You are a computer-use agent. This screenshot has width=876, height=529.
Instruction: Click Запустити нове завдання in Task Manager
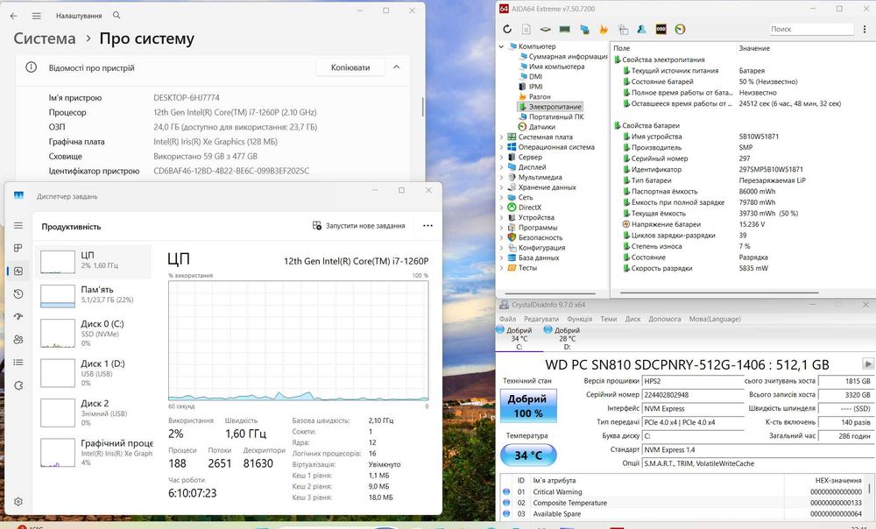pyautogui.click(x=358, y=226)
